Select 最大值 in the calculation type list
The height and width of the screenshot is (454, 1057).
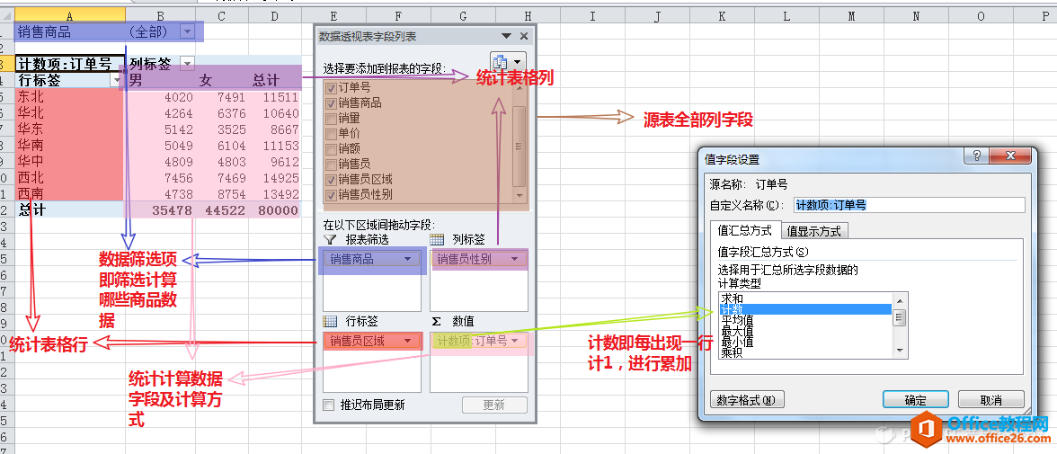point(805,331)
